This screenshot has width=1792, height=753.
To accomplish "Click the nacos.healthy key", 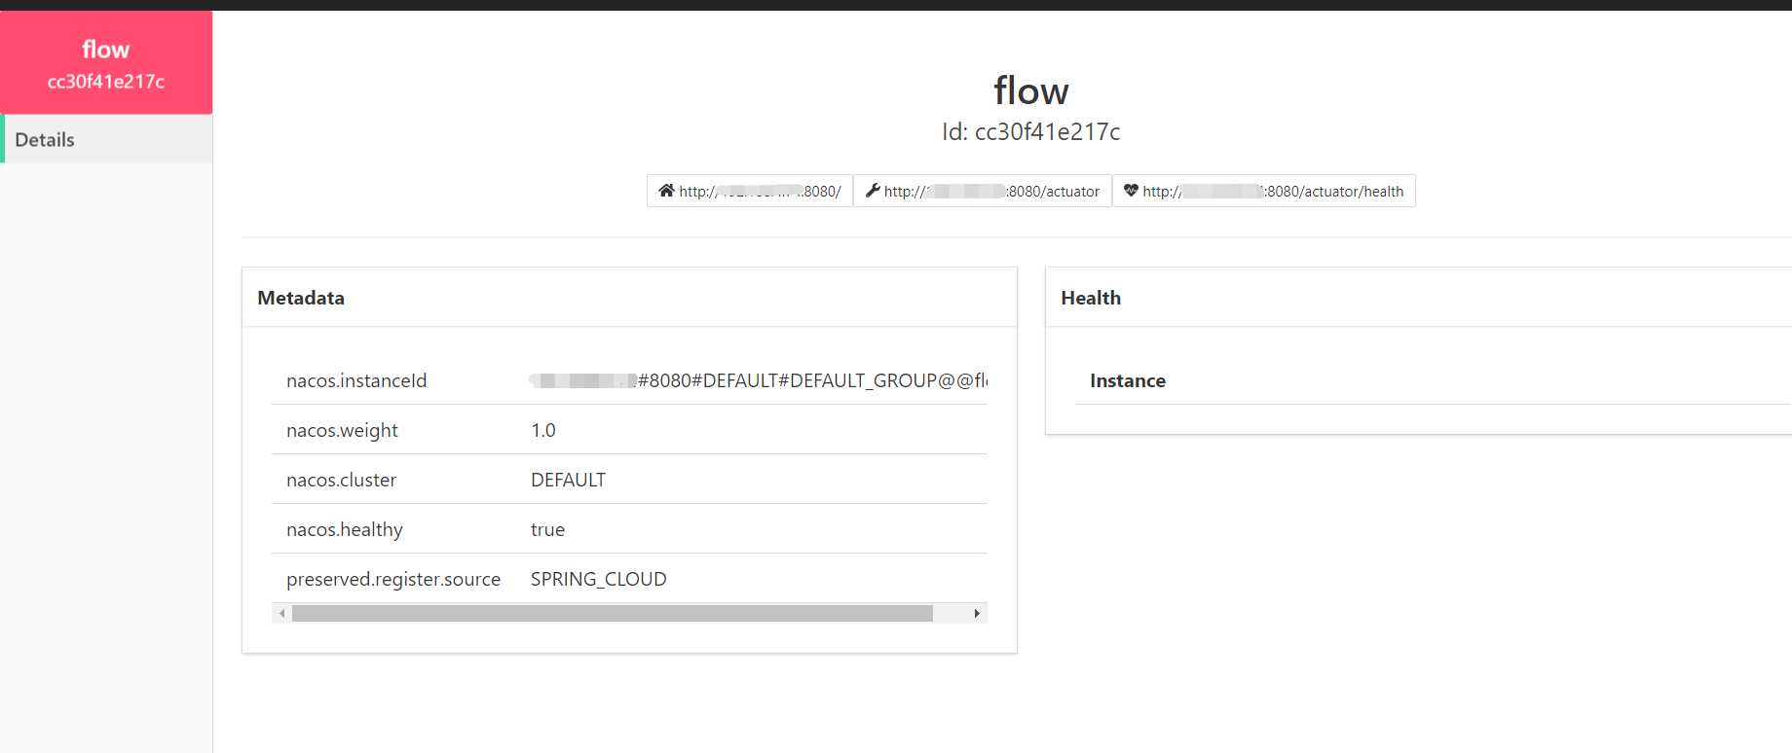I will click(344, 529).
